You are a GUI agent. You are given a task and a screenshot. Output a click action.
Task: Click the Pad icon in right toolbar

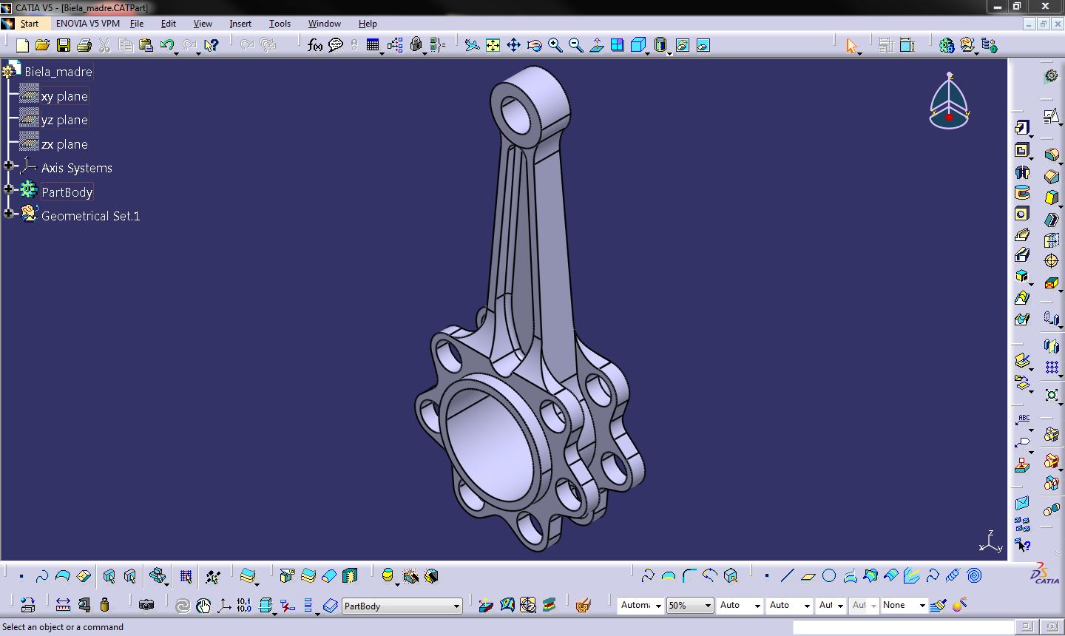pos(1021,128)
